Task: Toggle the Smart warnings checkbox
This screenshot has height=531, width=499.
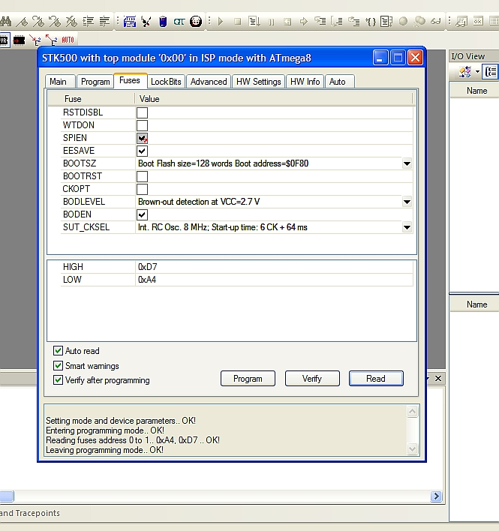Action: (59, 365)
